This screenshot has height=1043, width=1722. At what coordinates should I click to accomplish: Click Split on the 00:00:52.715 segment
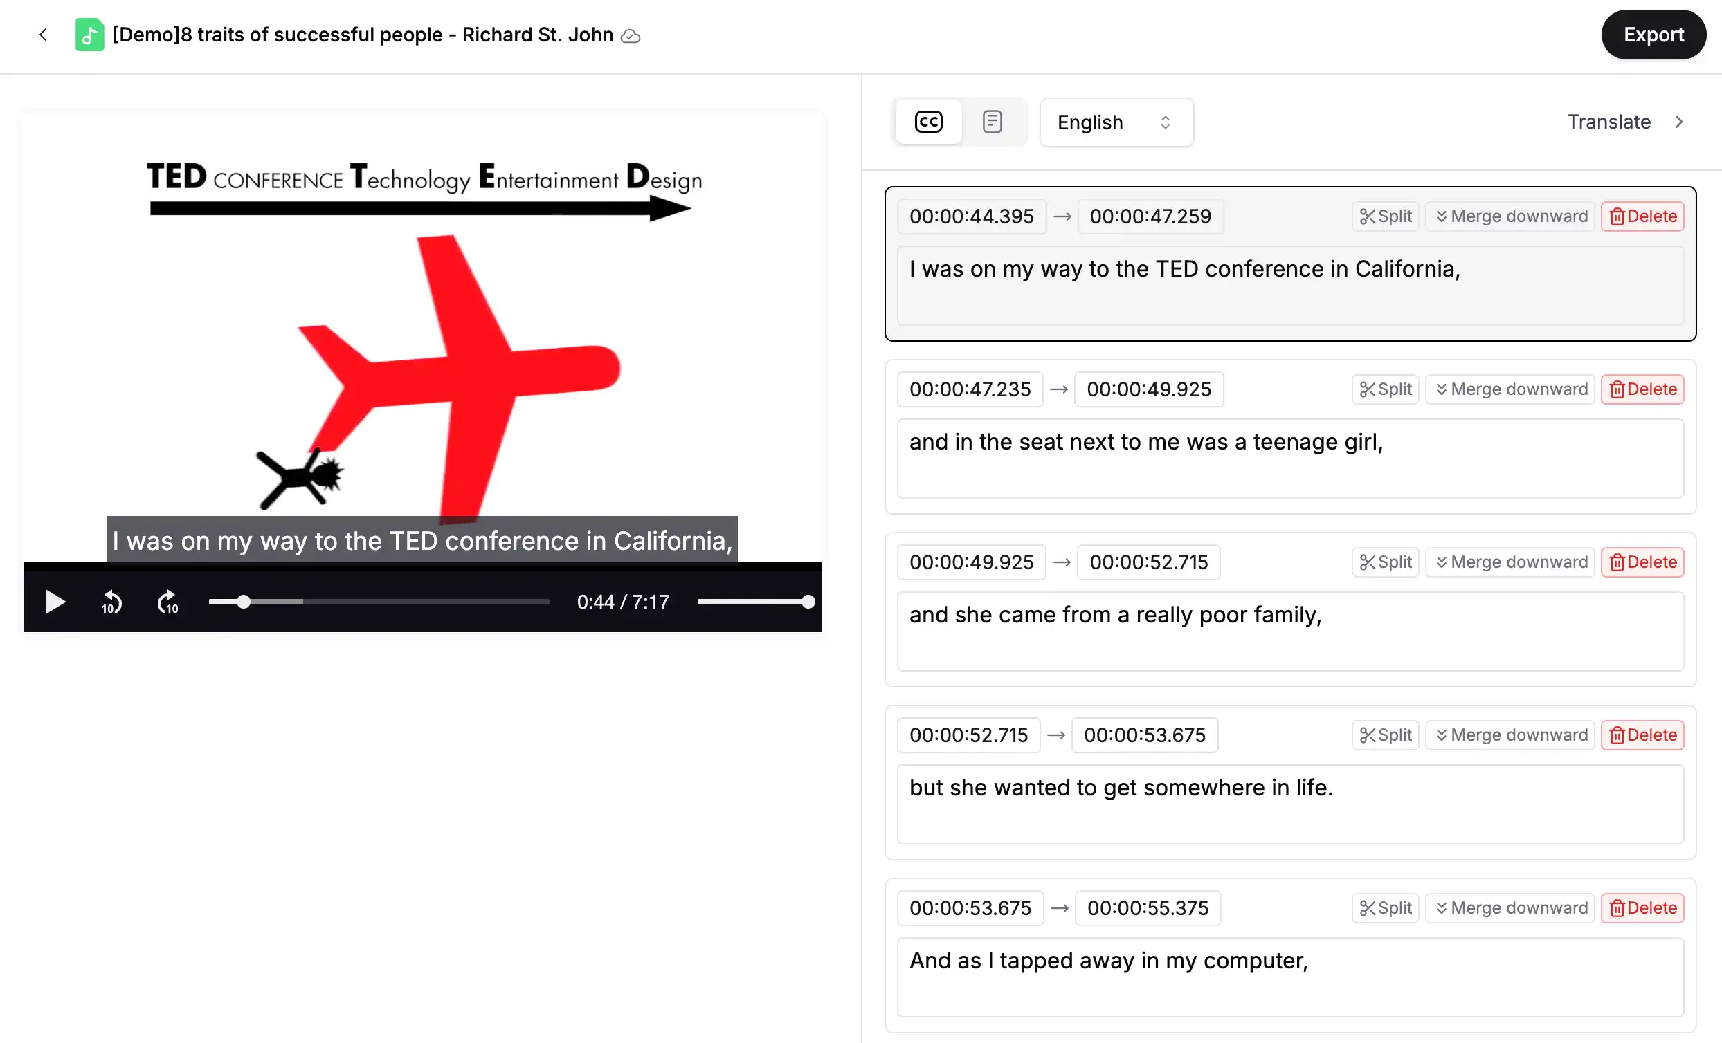1385,735
